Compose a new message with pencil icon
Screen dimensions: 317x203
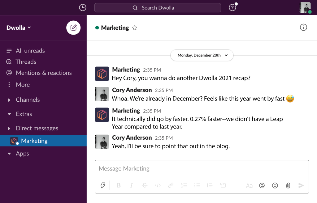tap(73, 27)
